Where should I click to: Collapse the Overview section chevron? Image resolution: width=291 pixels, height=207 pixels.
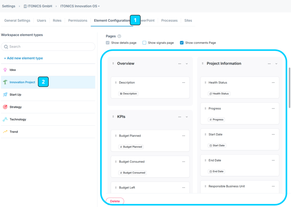(187, 64)
